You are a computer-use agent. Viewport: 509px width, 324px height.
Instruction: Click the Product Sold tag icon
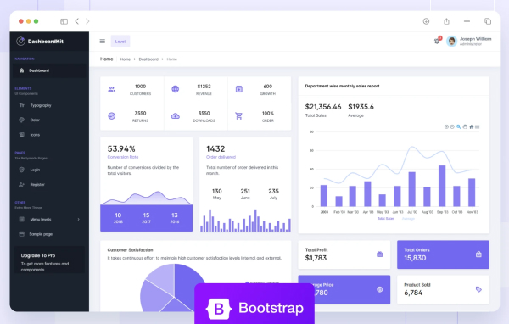pyautogui.click(x=478, y=289)
